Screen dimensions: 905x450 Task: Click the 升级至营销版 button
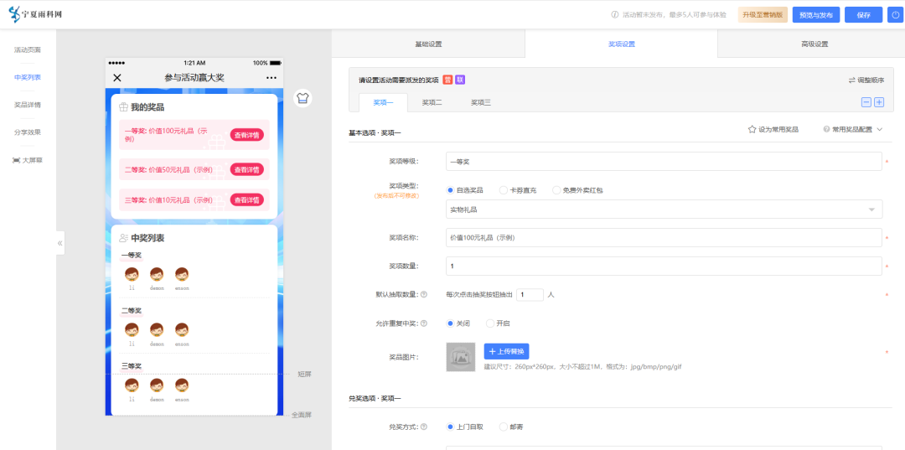763,15
